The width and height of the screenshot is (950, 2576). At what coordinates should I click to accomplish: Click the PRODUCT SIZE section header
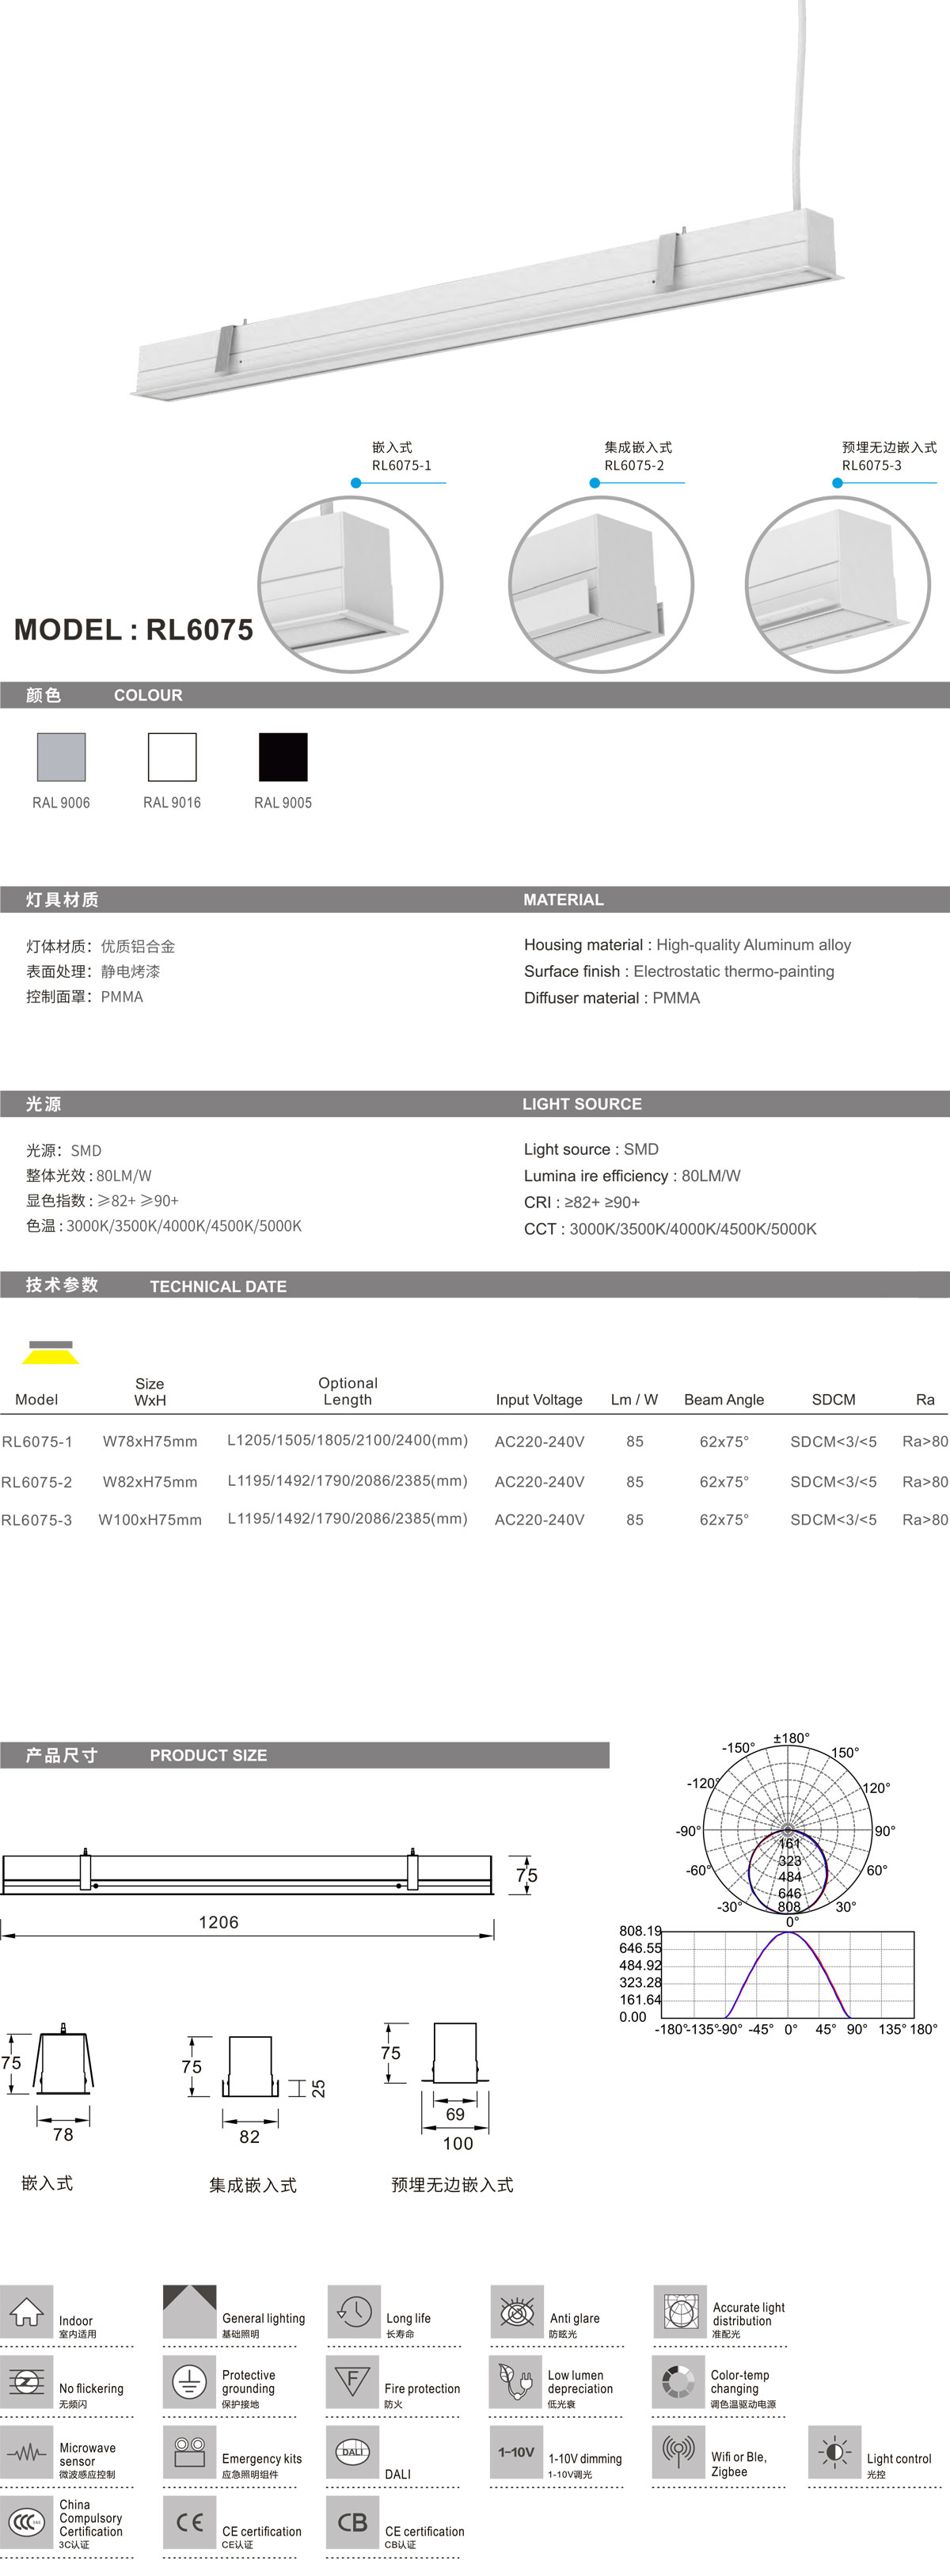click(305, 1755)
